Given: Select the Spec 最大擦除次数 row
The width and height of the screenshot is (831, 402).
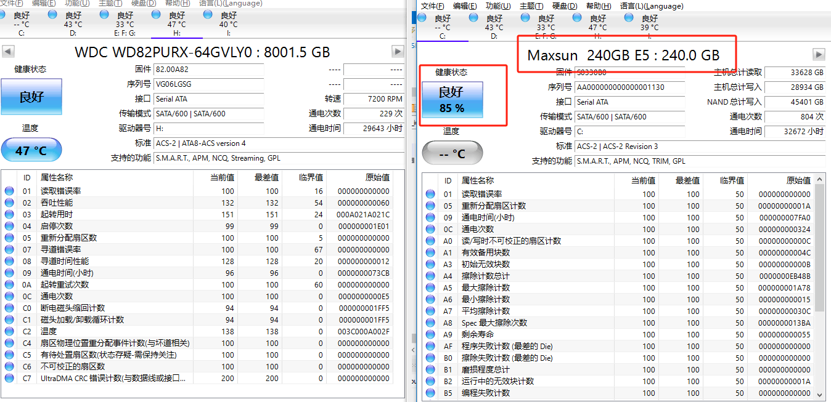Looking at the screenshot, I should (618, 323).
